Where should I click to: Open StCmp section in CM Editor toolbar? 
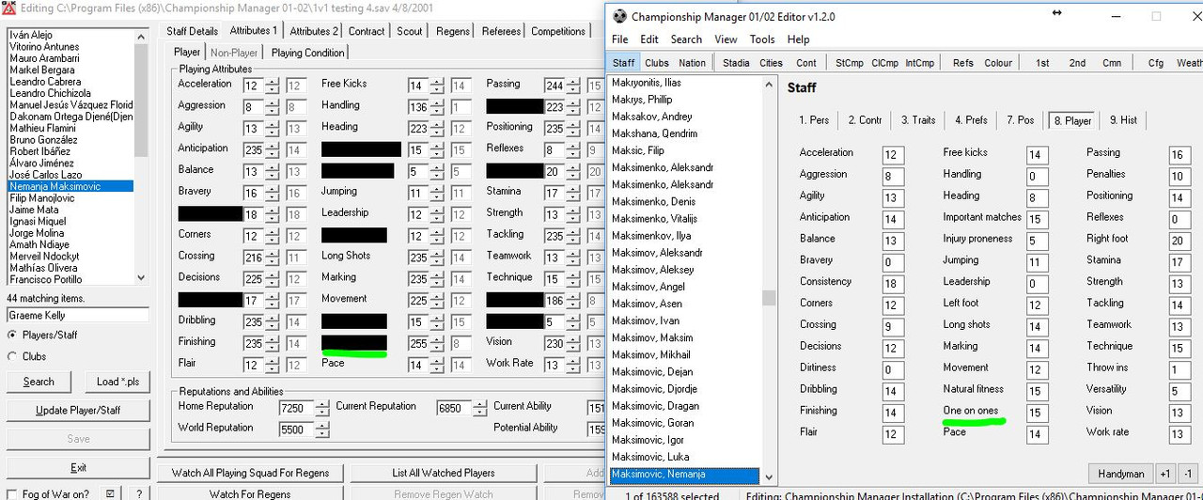click(x=850, y=63)
